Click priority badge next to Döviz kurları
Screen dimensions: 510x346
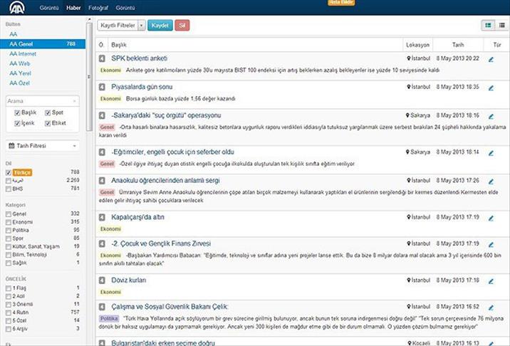tap(102, 281)
